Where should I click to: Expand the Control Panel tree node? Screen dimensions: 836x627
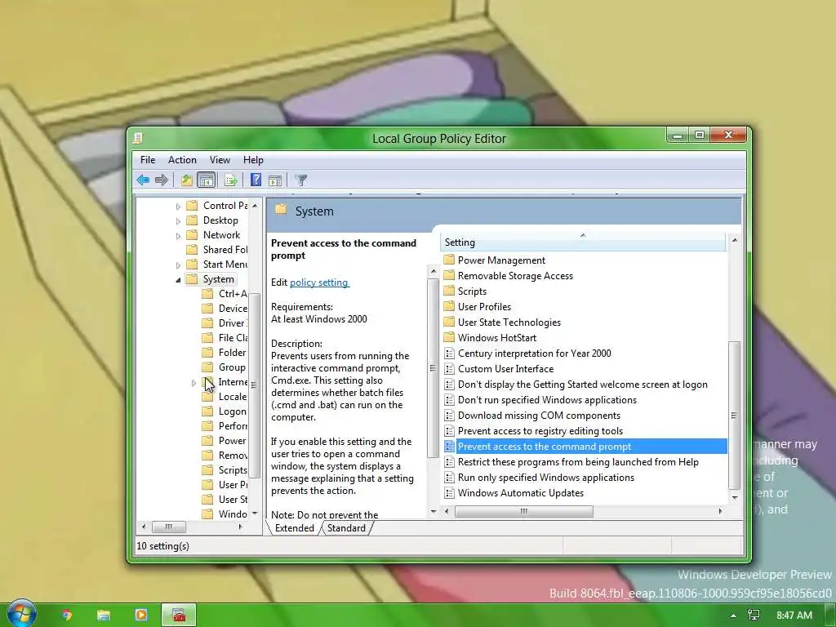(x=178, y=206)
